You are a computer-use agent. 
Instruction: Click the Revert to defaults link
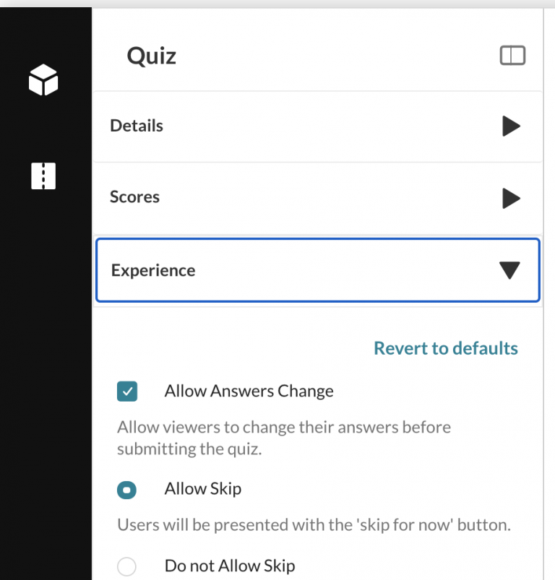pyautogui.click(x=445, y=348)
